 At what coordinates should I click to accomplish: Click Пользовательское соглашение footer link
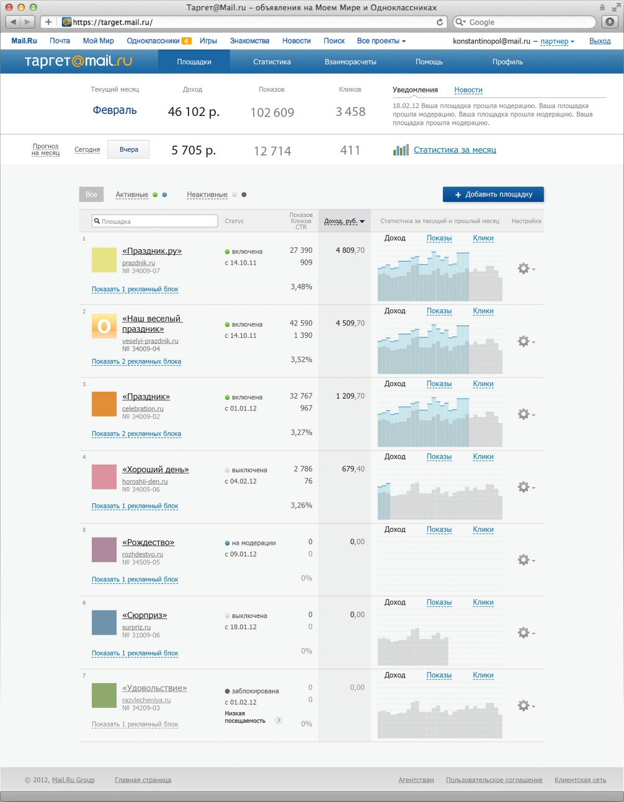tap(494, 780)
